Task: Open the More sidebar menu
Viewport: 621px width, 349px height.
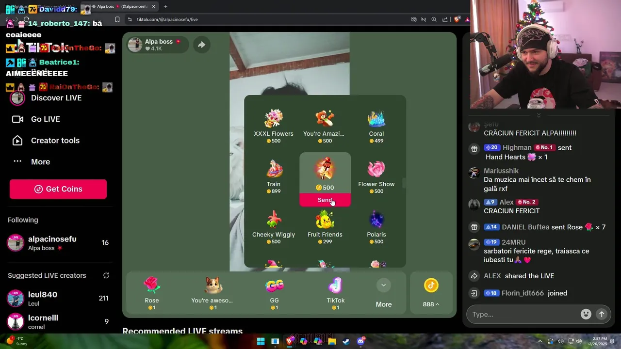Action: click(x=40, y=162)
